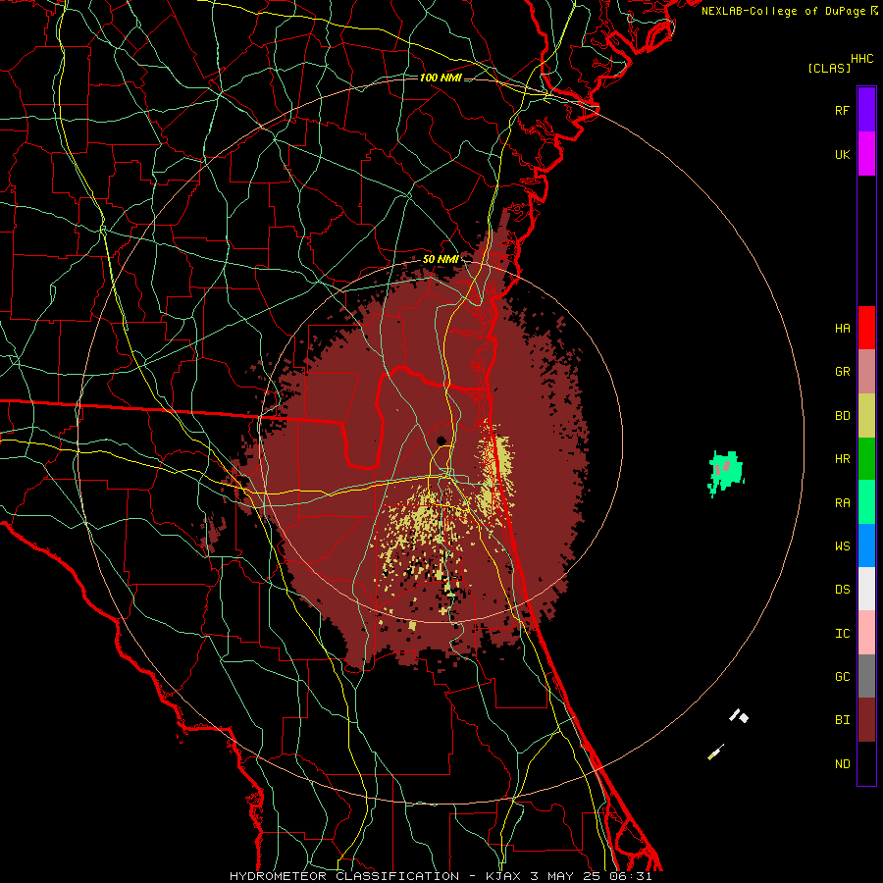The width and height of the screenshot is (883, 883).
Task: Click the "[CLAS]" units label
Action: click(x=829, y=69)
